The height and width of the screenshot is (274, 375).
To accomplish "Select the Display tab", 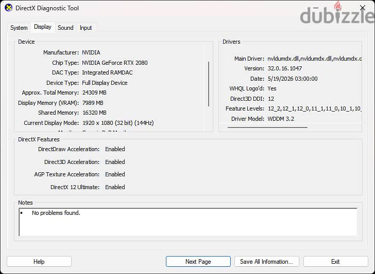I will pos(43,27).
